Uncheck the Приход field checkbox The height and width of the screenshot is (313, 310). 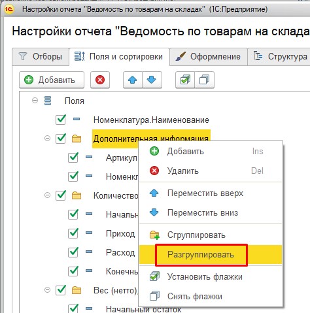[73, 233]
